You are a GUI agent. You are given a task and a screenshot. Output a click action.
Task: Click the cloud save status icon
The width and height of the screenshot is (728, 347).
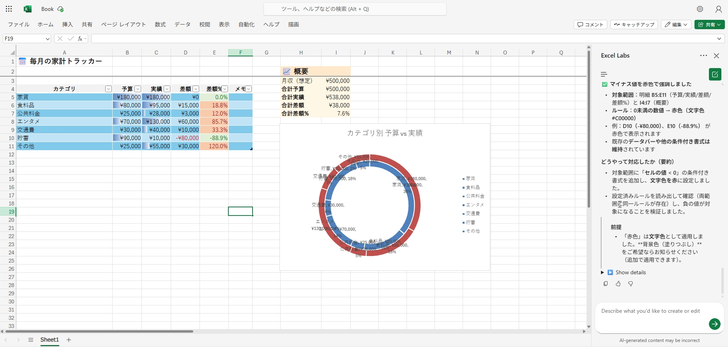pos(60,9)
